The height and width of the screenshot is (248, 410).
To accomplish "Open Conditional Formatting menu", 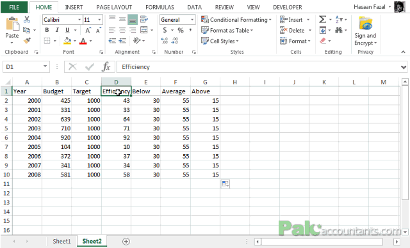I will click(x=236, y=20).
